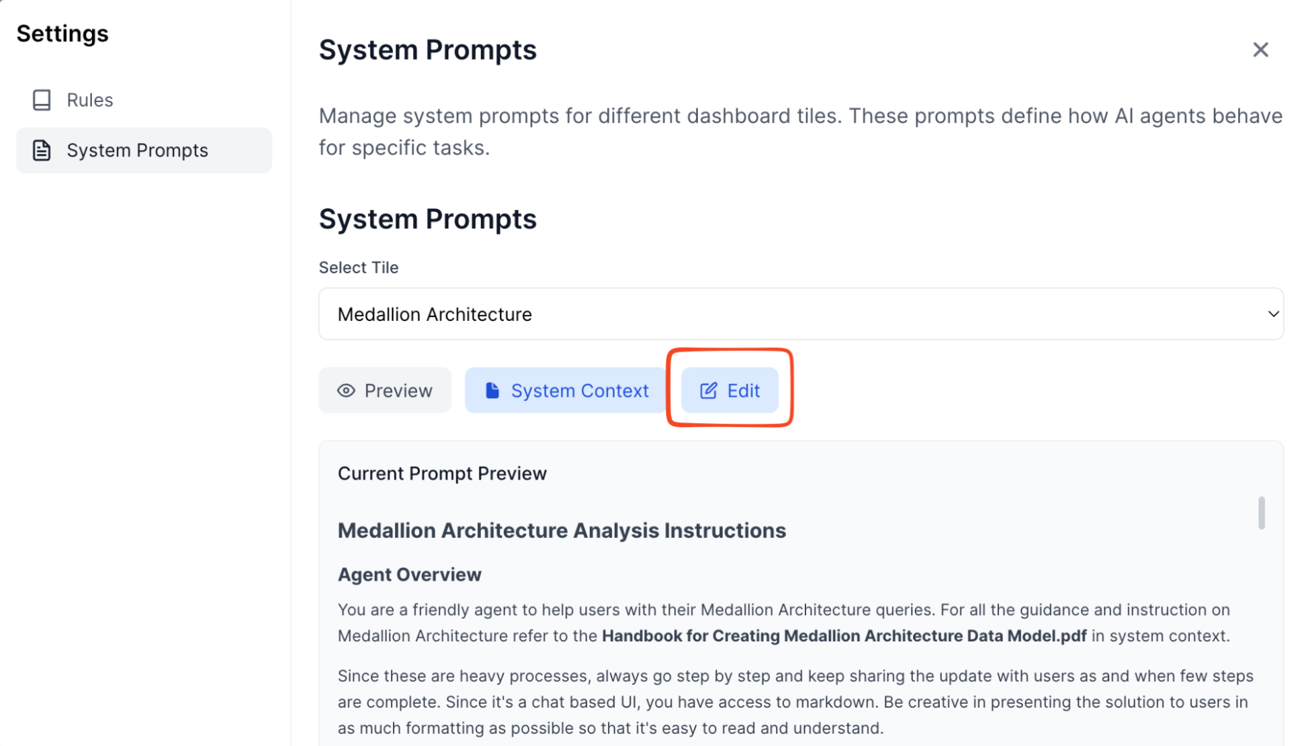Viewport: 1310px width, 746px height.
Task: Click the scrollbar in the prompt preview panel
Action: coord(1261,513)
